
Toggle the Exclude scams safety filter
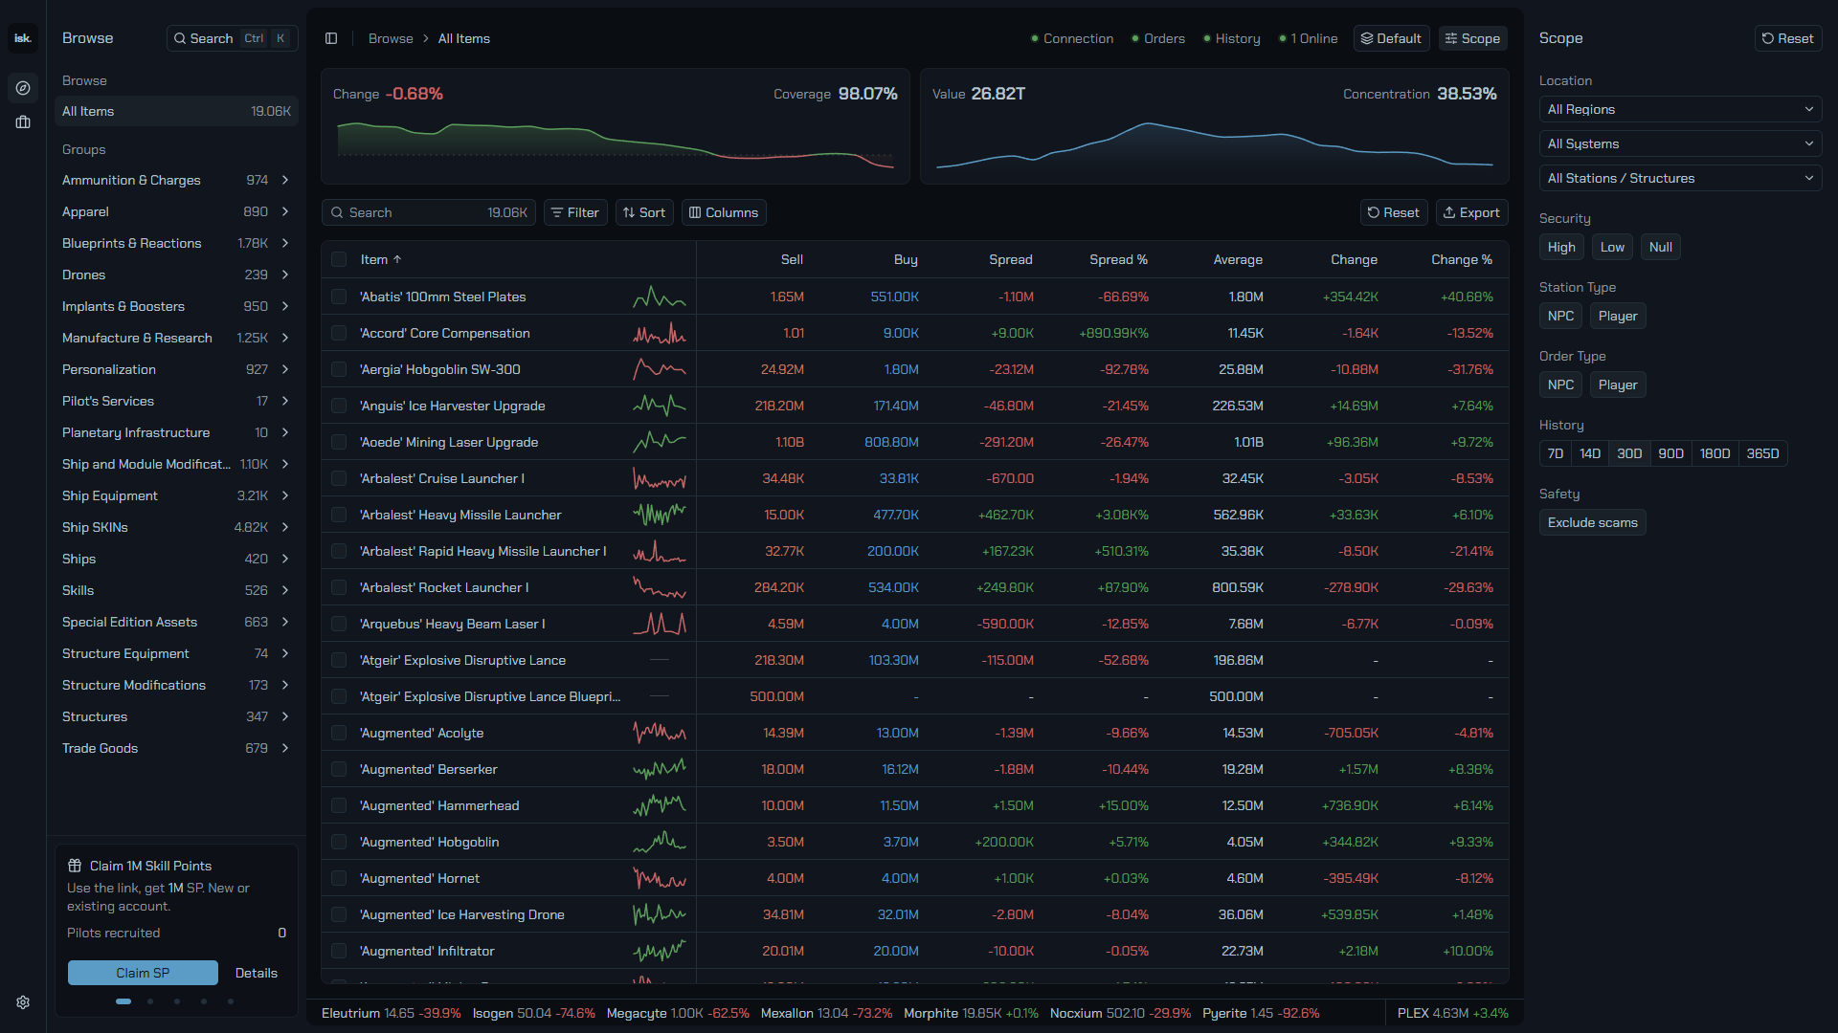(1593, 522)
